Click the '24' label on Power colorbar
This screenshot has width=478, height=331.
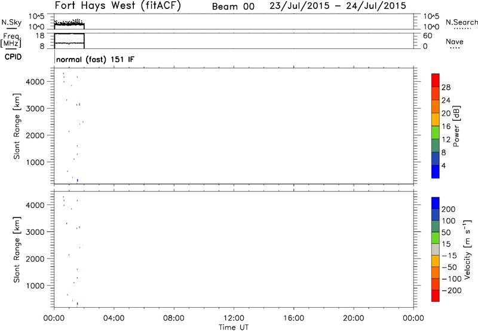coord(446,100)
